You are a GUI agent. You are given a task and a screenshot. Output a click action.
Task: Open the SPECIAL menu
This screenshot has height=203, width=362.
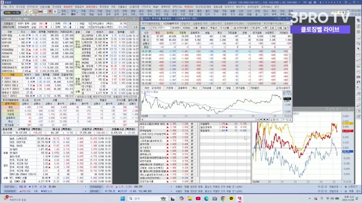(177, 7)
